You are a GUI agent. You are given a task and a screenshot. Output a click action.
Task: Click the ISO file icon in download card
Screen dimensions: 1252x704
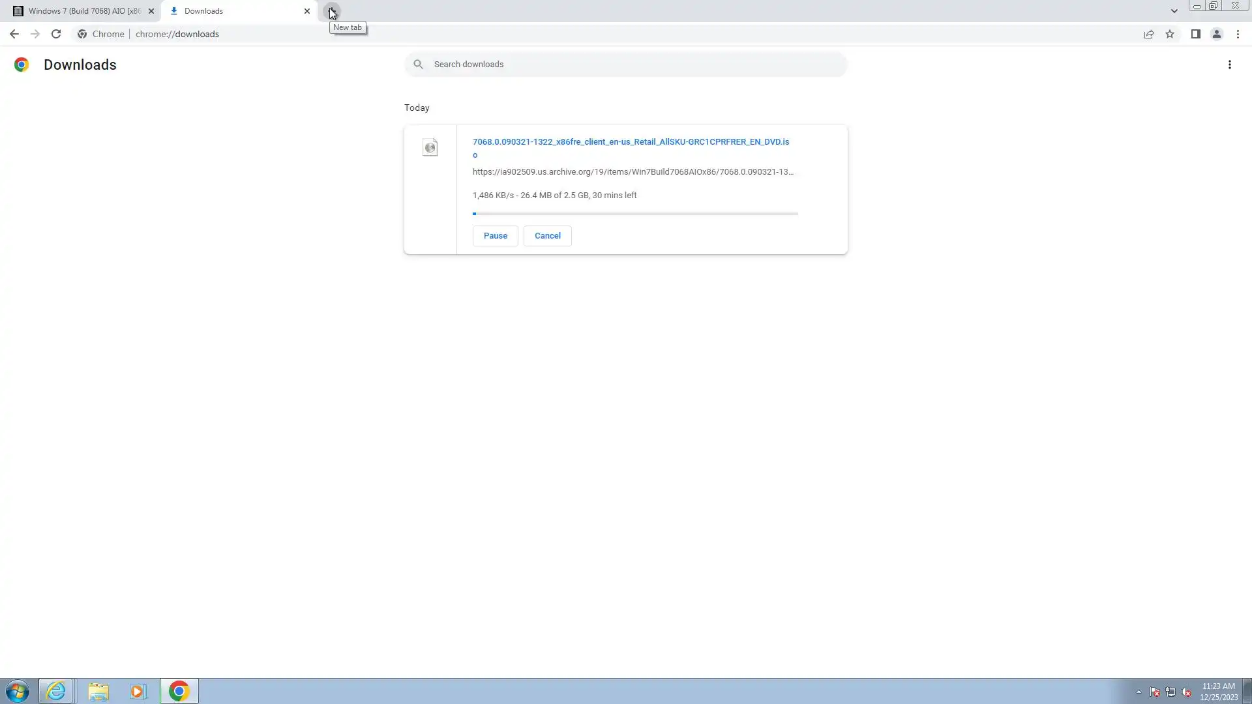click(430, 147)
